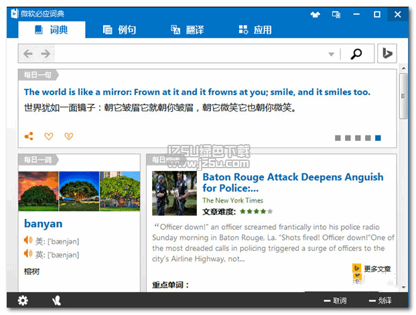Viewport: 416px width, 315px height.
Task: Click the article difficulty star rating
Action: tap(257, 212)
